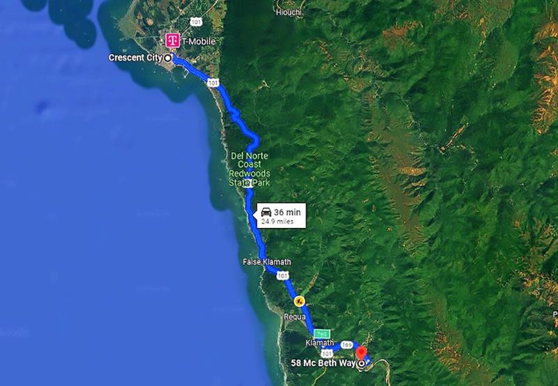Click the 58 Mc Beth Way label
The image size is (558, 386).
pos(323,363)
